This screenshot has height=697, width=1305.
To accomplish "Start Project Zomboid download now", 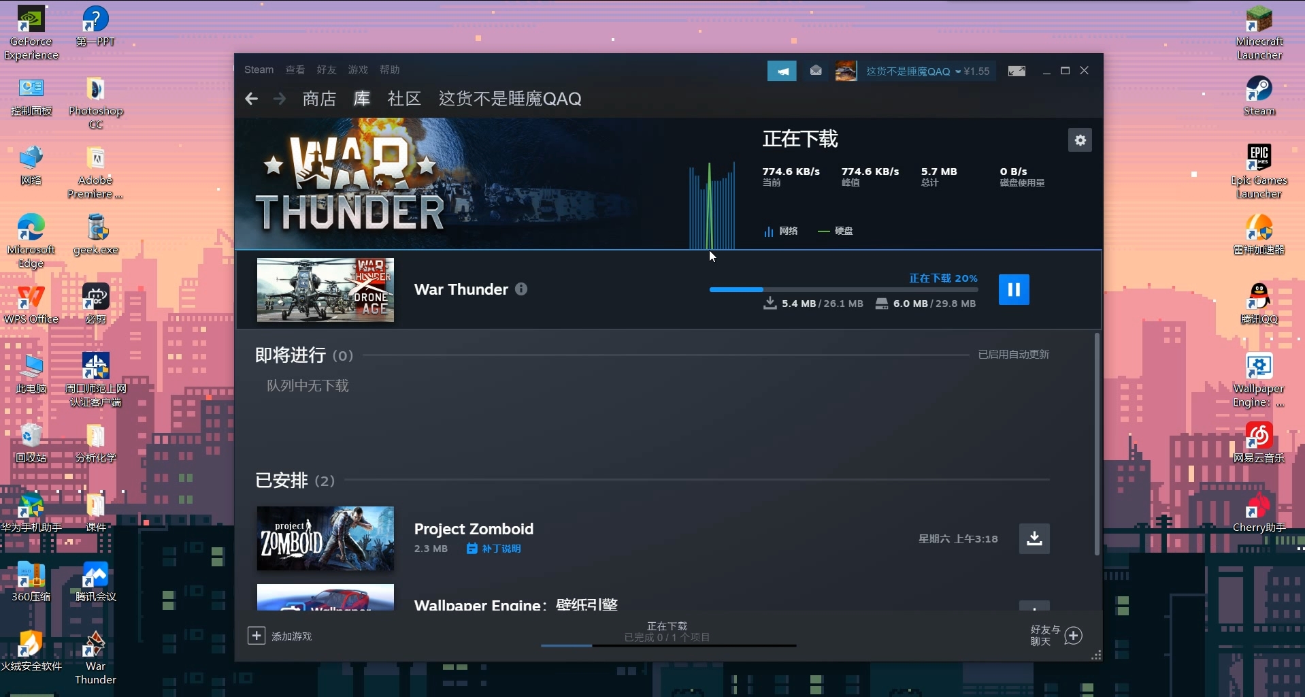I will tap(1034, 538).
